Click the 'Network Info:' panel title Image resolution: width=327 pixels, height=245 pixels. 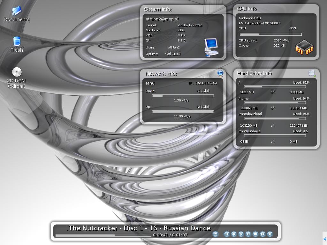click(x=161, y=74)
